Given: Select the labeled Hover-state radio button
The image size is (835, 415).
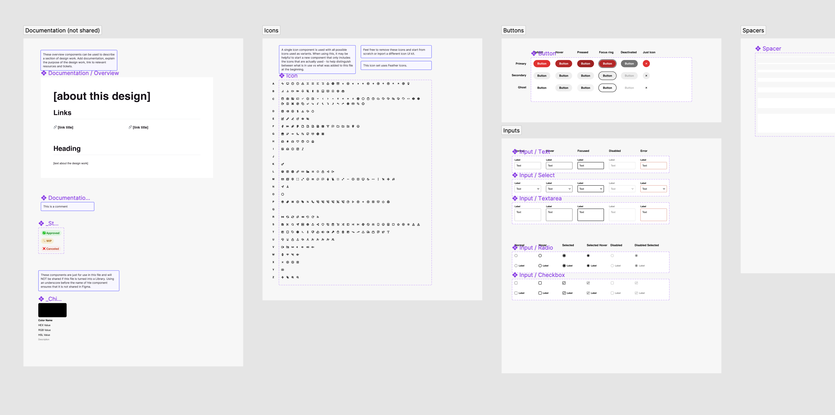Looking at the screenshot, I should 543,266.
